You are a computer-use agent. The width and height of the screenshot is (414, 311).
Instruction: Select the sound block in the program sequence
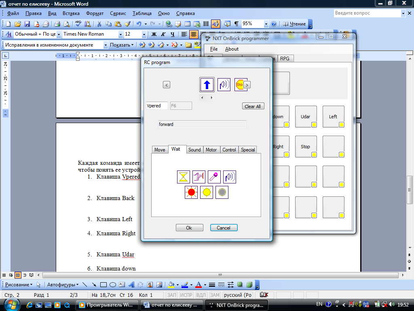tap(224, 85)
